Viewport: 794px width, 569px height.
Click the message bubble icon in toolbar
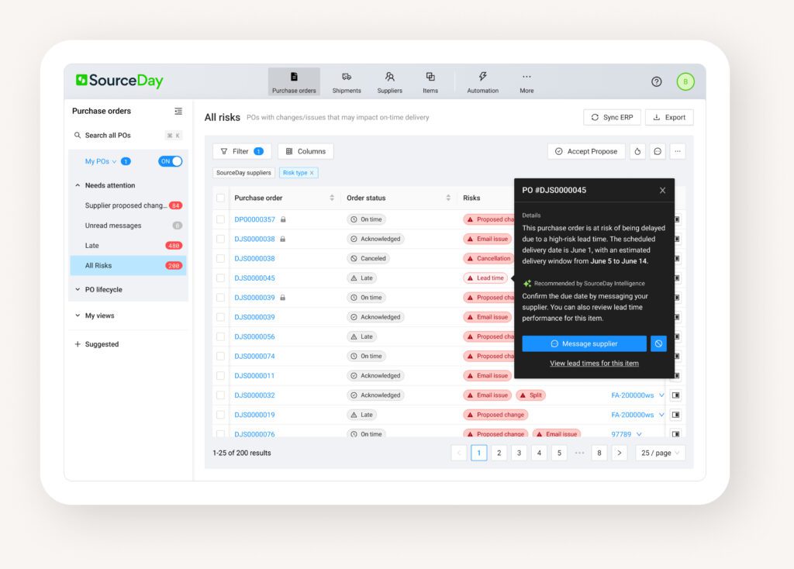tap(658, 151)
